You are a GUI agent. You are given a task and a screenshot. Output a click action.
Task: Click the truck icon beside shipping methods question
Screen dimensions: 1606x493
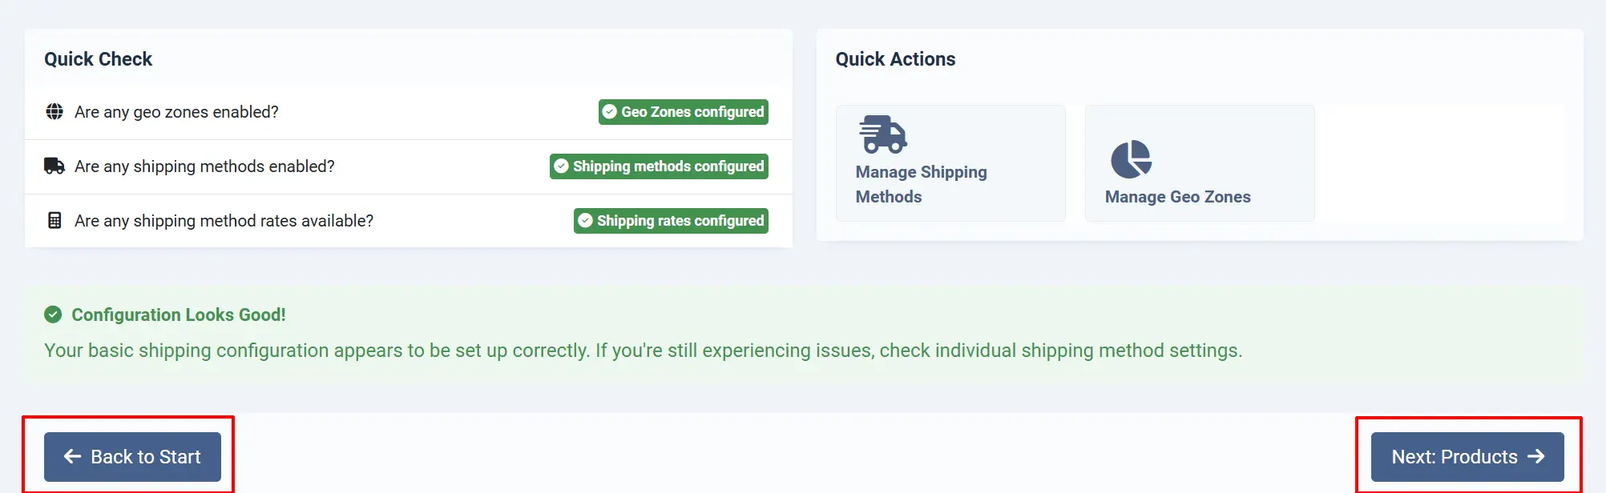[x=54, y=166]
